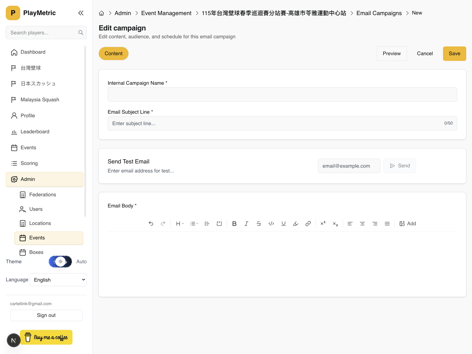Insert a code block
This screenshot has width=472, height=354.
(219, 223)
